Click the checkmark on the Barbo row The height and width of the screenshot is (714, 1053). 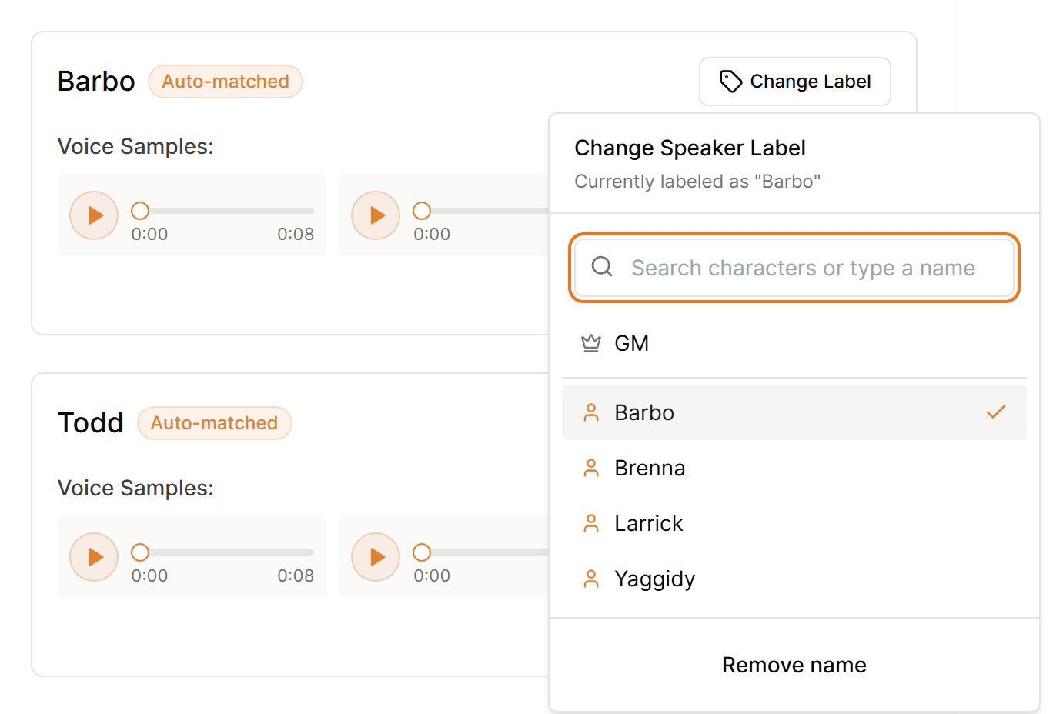click(996, 412)
